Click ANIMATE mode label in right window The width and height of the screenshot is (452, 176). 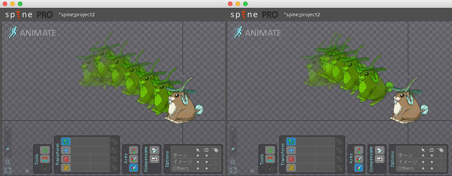point(263,33)
